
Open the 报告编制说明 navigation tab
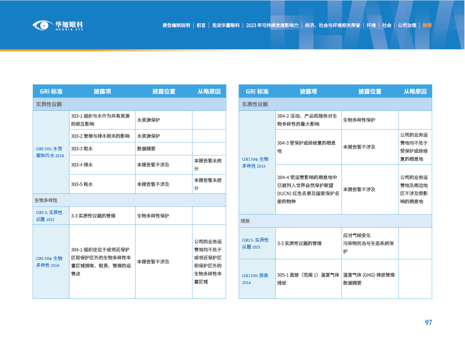[x=176, y=26]
